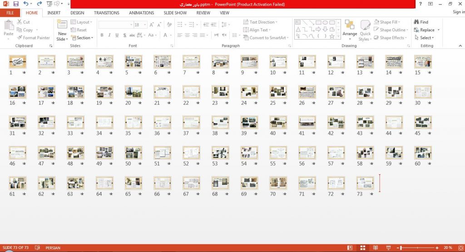The image size is (465, 252).
Task: Toggle Bold formatting button
Action: [x=102, y=35]
